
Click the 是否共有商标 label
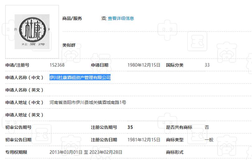tap(179, 127)
